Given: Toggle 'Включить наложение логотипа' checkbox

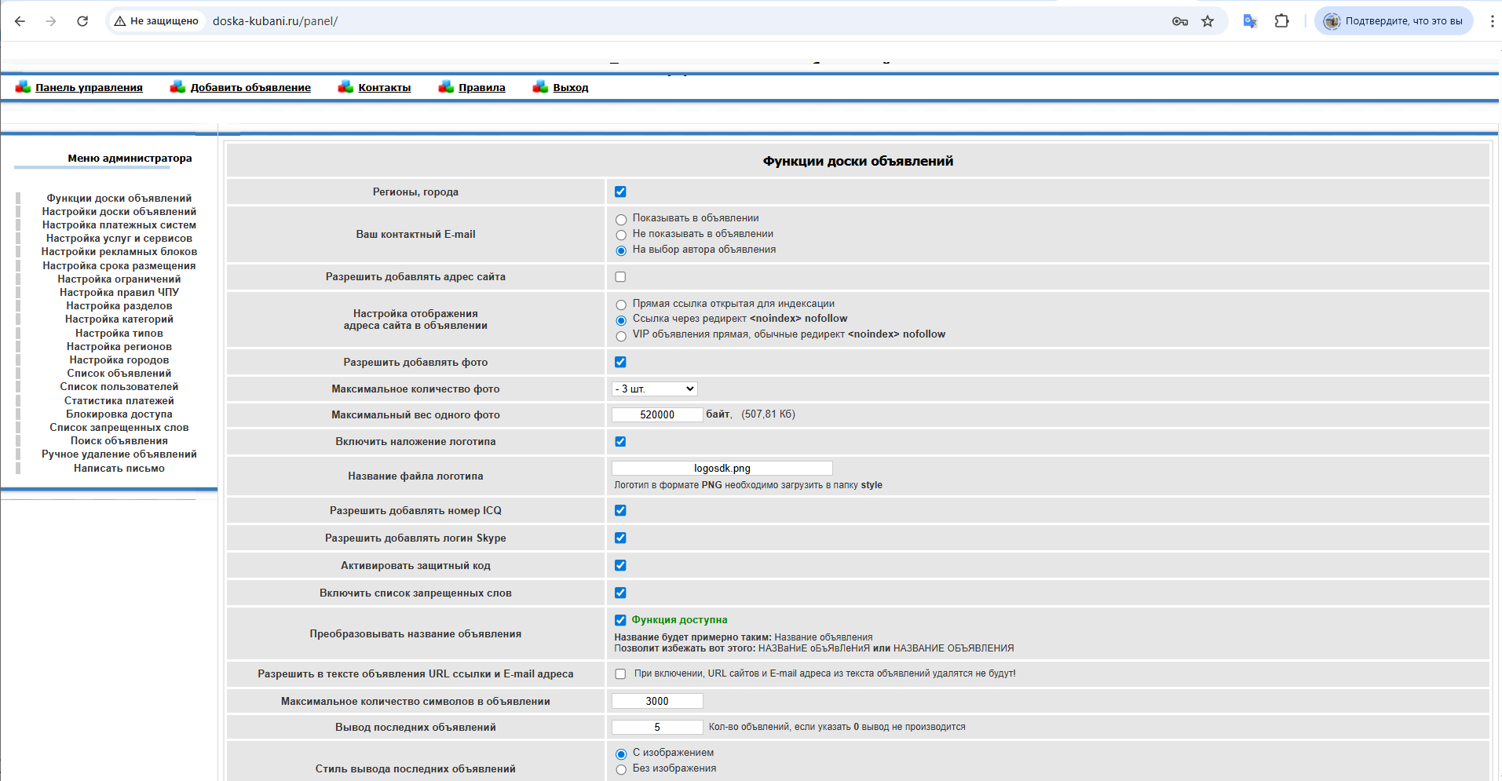Looking at the screenshot, I should pyautogui.click(x=620, y=441).
